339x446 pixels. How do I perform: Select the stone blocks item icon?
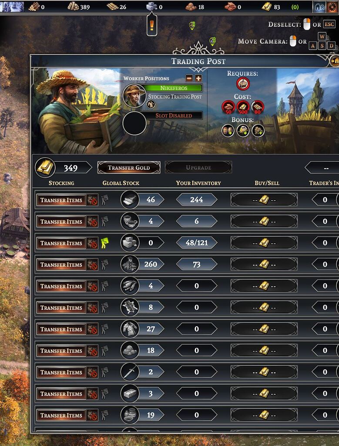click(130, 243)
